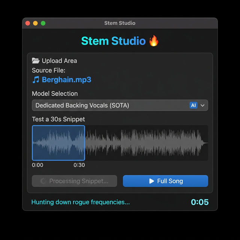Click the open folder icon beside Upload Area
Viewport: 240px width, 240px height.
(36, 61)
